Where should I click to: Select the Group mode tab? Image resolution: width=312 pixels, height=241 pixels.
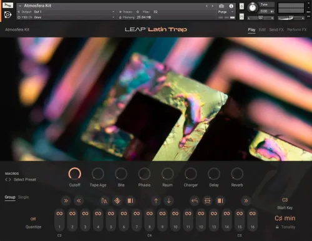point(10,197)
